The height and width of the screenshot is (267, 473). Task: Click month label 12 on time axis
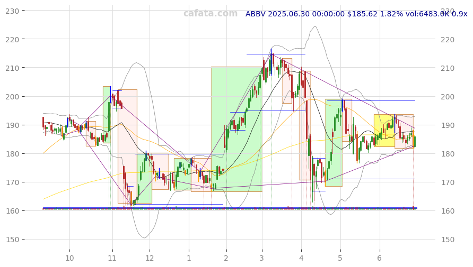coord(150,258)
